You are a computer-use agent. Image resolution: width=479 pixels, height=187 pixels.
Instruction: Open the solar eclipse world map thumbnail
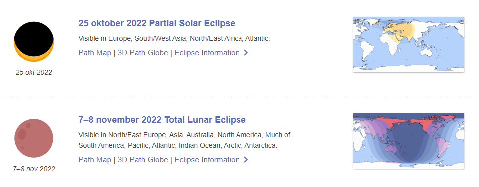pyautogui.click(x=409, y=44)
